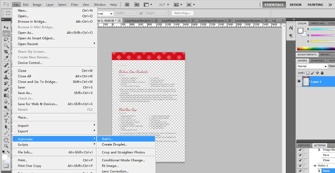
Task: Choose Batch... from the Automate submenu
Action: (108, 139)
